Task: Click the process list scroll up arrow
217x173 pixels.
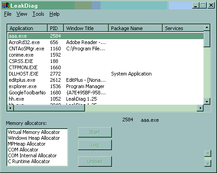Action: (207, 27)
